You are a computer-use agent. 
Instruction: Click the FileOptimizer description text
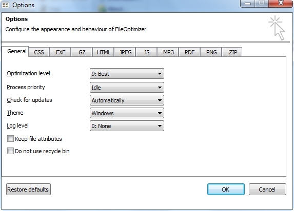[x=76, y=29]
